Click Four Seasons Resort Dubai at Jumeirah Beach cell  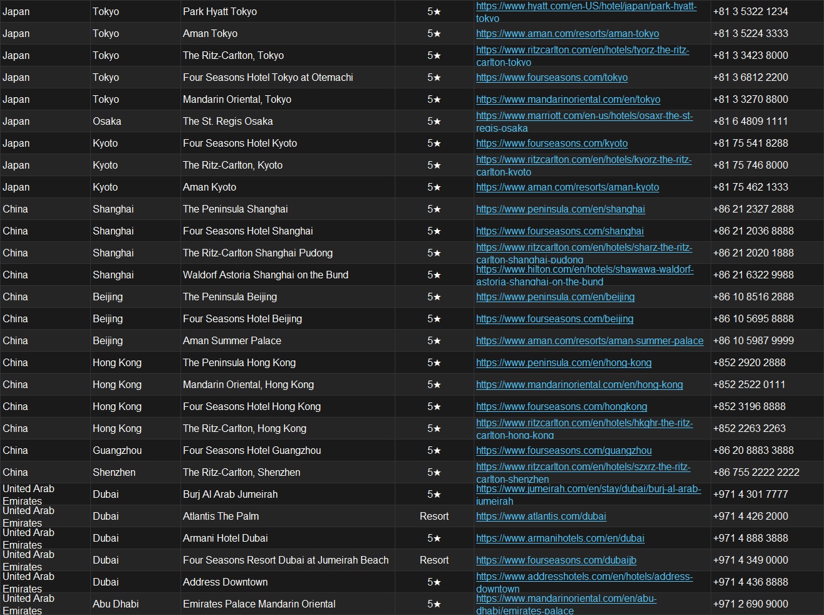coord(288,560)
